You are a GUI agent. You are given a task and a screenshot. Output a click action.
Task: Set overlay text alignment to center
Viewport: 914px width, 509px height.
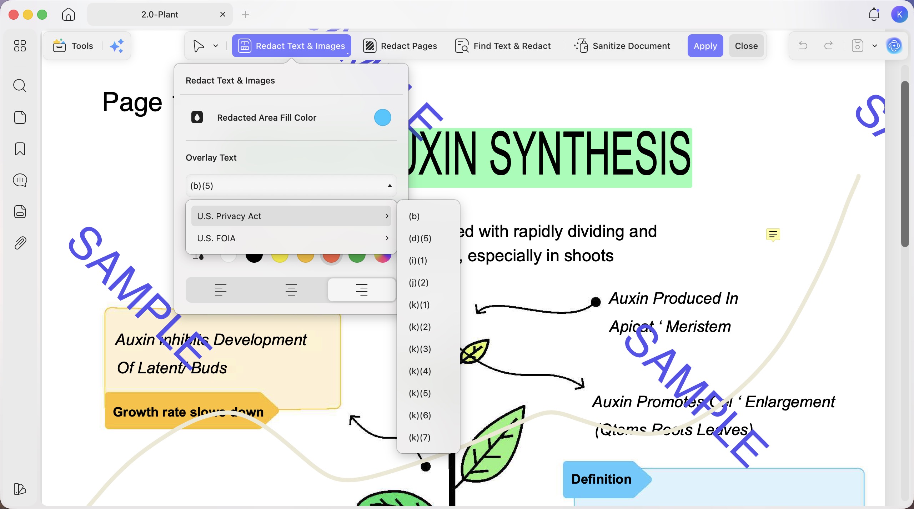point(291,289)
